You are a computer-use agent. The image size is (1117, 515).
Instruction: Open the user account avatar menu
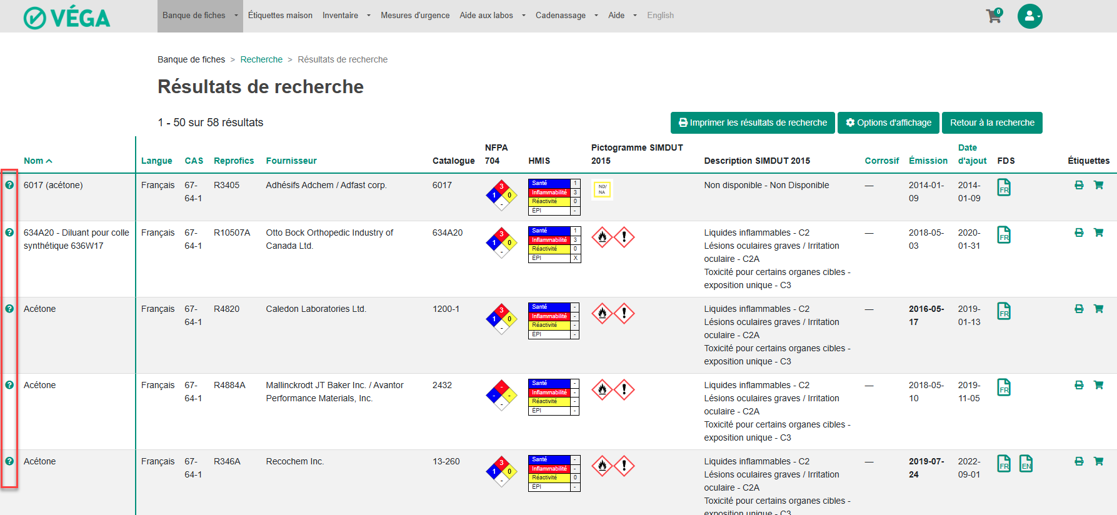click(1029, 16)
